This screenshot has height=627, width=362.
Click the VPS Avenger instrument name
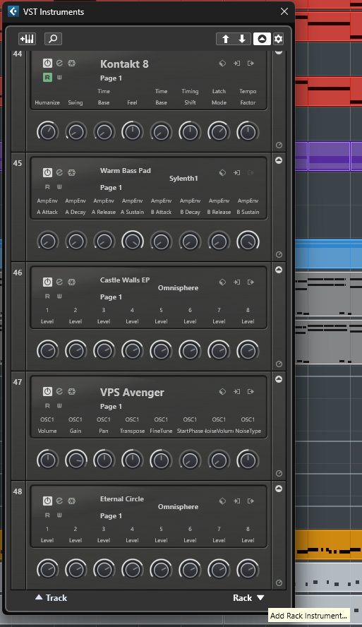point(132,393)
